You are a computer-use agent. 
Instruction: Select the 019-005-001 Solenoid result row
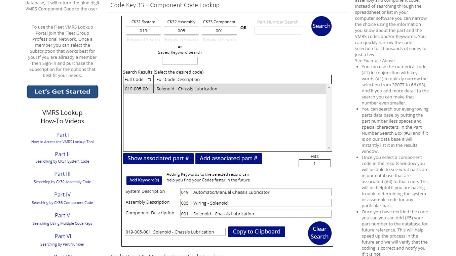click(225, 89)
